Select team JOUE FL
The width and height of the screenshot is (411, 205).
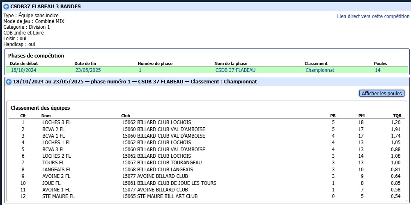point(51,183)
